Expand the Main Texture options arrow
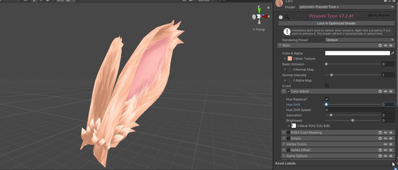398x170 pixels. [285, 59]
